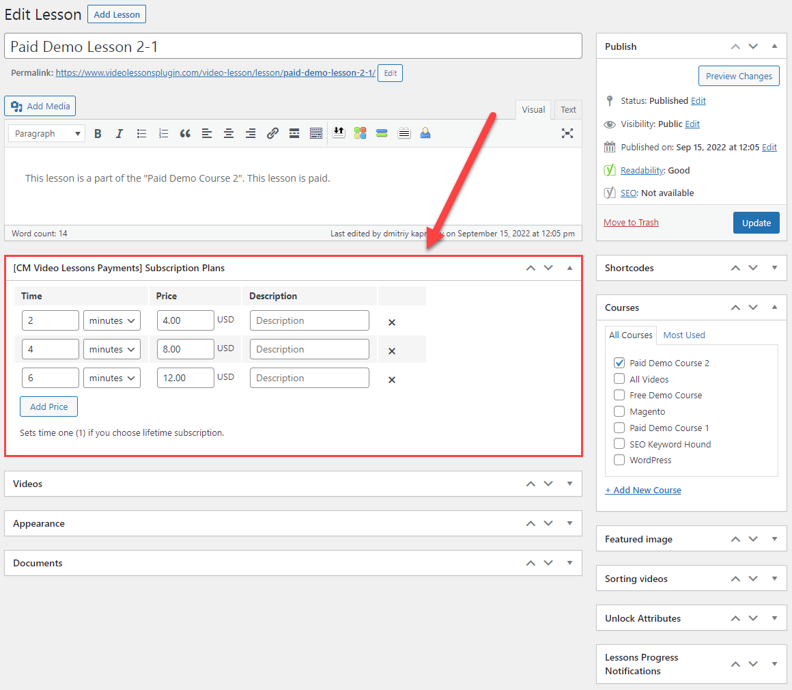Image resolution: width=792 pixels, height=690 pixels.
Task: Align text center
Action: pyautogui.click(x=228, y=133)
